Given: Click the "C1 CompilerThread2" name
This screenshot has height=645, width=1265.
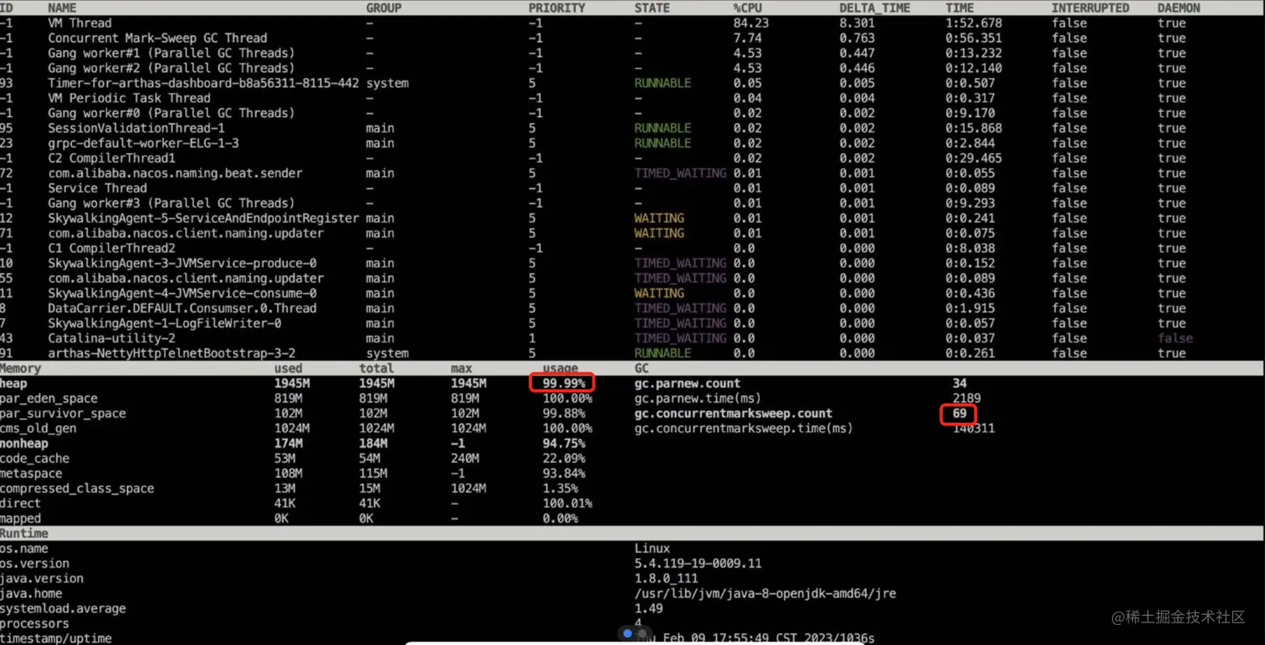Looking at the screenshot, I should pyautogui.click(x=111, y=248).
